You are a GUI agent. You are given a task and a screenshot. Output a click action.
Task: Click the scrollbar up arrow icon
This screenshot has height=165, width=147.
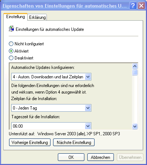pyautogui.click(x=135, y=66)
